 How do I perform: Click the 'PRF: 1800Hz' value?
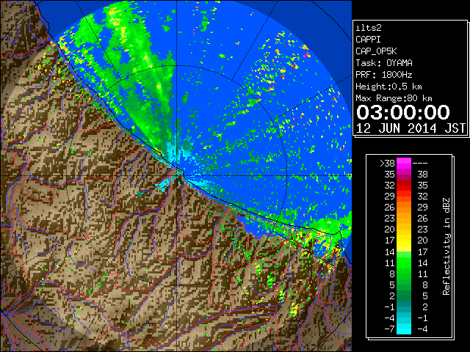click(x=383, y=75)
